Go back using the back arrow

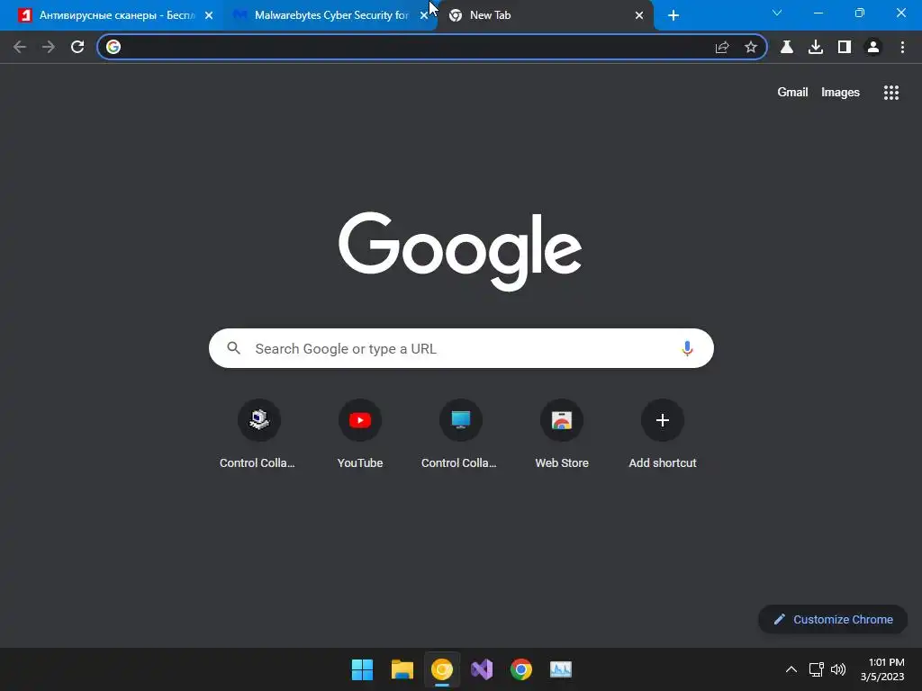click(20, 47)
